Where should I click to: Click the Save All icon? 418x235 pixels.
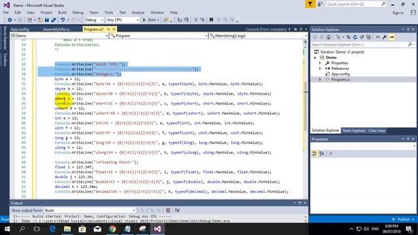(54, 20)
